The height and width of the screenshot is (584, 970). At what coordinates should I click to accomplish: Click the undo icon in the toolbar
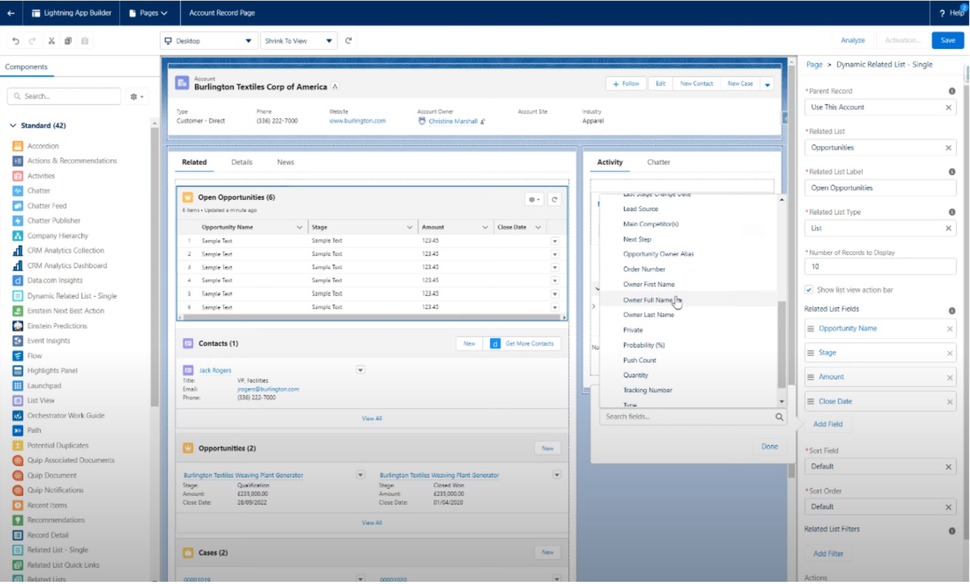[15, 40]
